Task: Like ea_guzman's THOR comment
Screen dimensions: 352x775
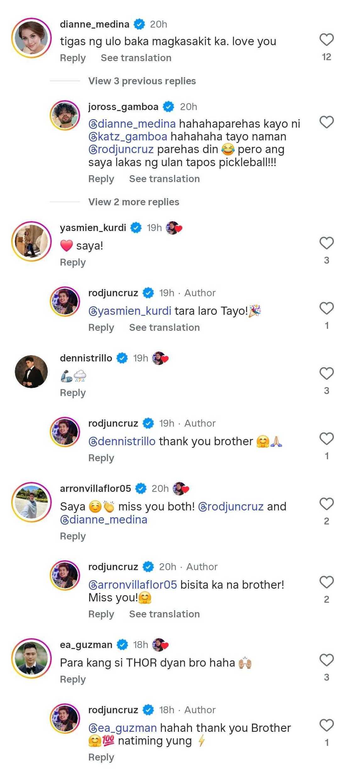Action: pyautogui.click(x=327, y=660)
